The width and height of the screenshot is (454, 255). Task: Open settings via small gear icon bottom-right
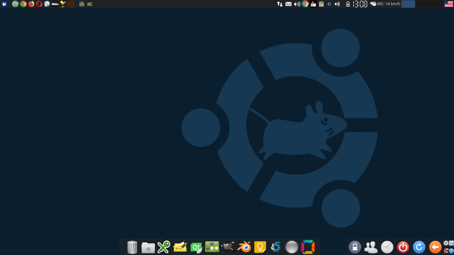pyautogui.click(x=446, y=243)
